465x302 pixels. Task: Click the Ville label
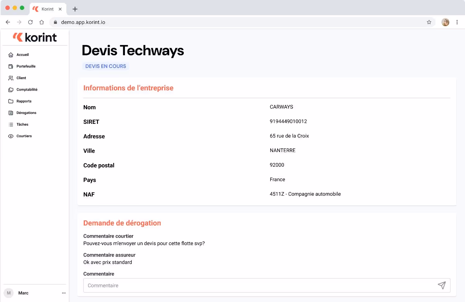coord(89,151)
